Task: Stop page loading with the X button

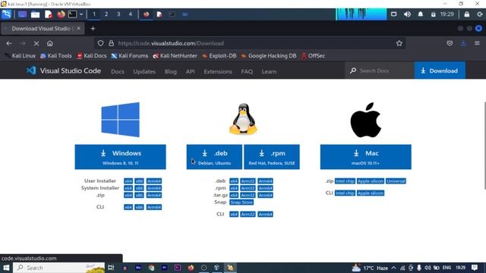Action: pyautogui.click(x=36, y=43)
